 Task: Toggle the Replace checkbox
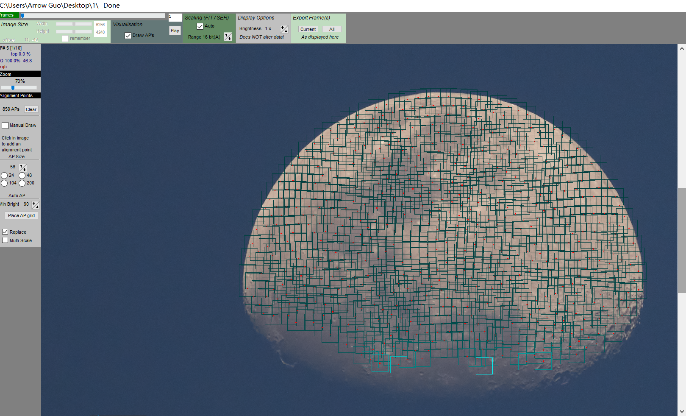tap(5, 232)
